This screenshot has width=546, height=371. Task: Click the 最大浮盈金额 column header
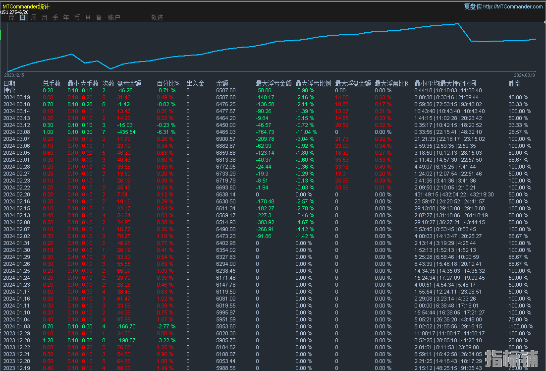click(x=353, y=83)
